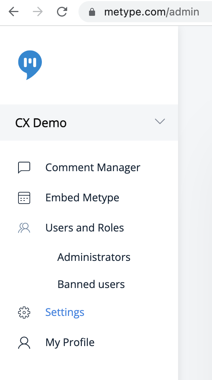Select Administrators submenu link
212x380 pixels.
[x=94, y=257]
